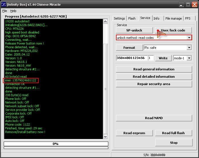Go to the File manage tab

tap(173, 18)
